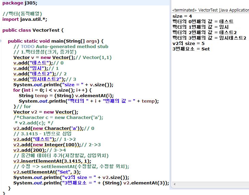Image resolution: width=249 pixels, height=195 pixels.
Task: Click the "}// for" closing brace line
Action: [x=22, y=107]
